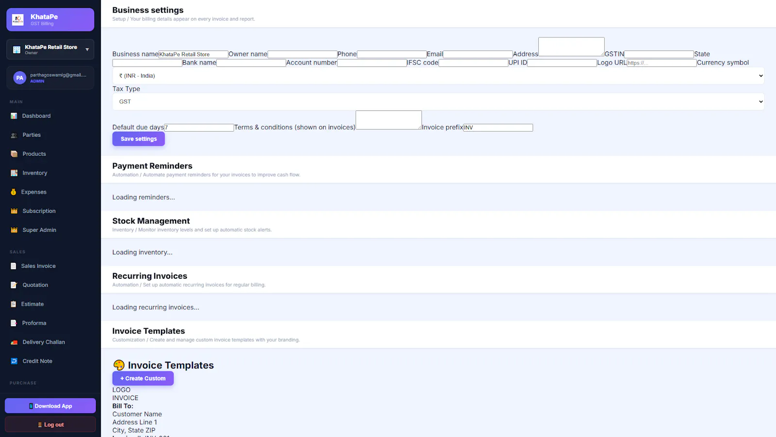Screen dimensions: 776x437
Task: Click the Super Admin crown icon
Action: (x=14, y=230)
